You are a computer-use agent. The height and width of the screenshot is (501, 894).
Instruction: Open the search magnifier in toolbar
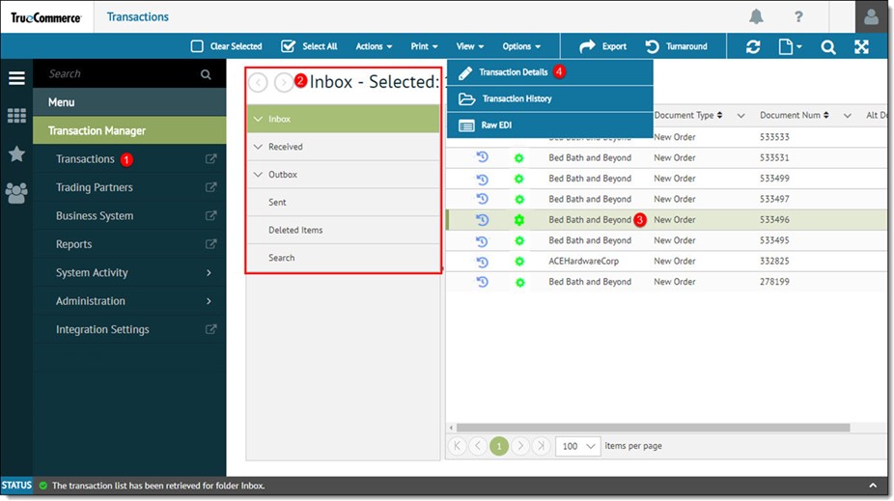pos(827,46)
